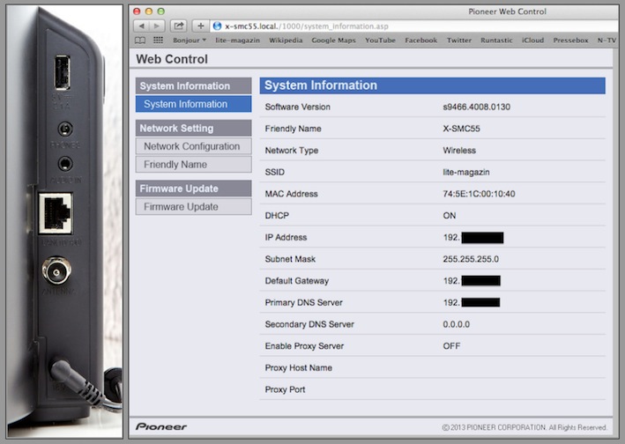Open the Wikipedia bookmark
The width and height of the screenshot is (625, 444).
point(286,41)
